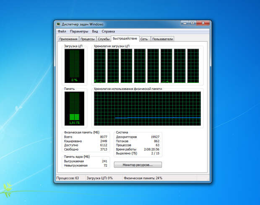Open Монитор ресурсов button
This screenshot has width=260, height=205.
pos(138,165)
